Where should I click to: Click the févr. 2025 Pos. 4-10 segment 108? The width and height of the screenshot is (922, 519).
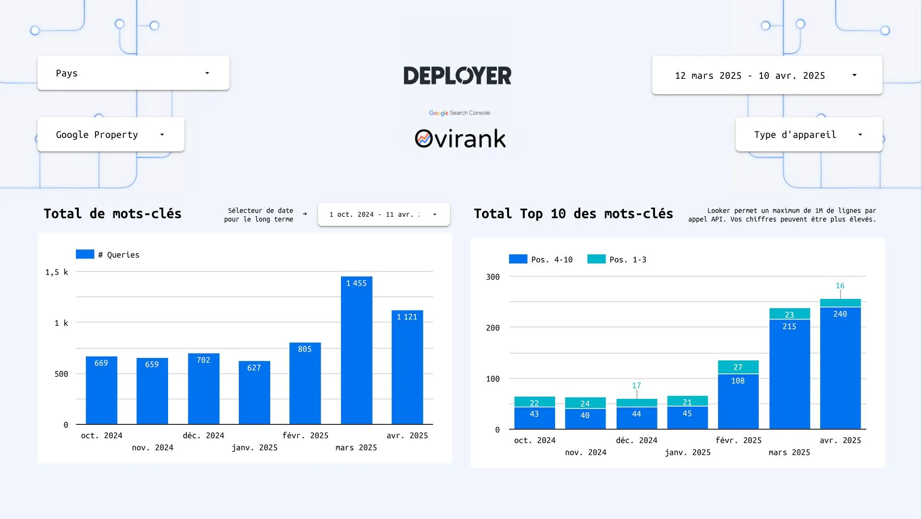coord(738,402)
